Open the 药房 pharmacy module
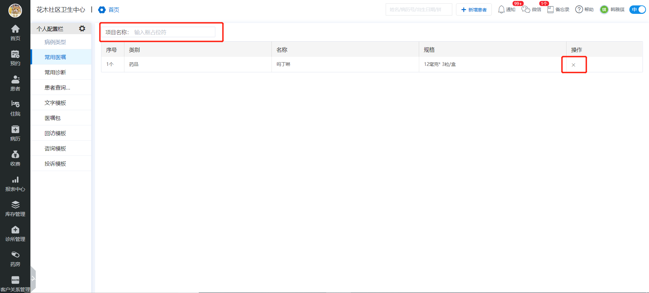 [x=15, y=259]
